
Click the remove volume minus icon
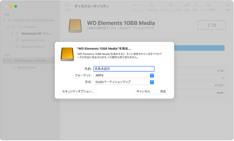click(x=140, y=5)
